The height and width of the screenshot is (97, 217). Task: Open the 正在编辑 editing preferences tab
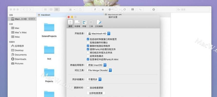pyautogui.click(x=99, y=23)
